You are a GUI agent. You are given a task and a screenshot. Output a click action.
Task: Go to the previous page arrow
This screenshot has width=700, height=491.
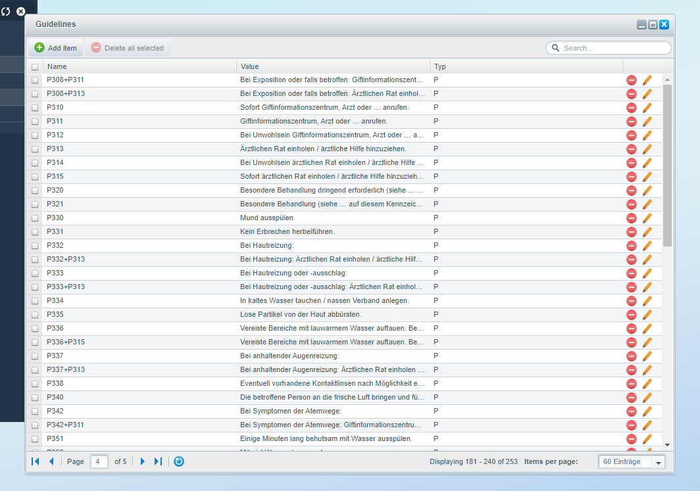point(51,461)
